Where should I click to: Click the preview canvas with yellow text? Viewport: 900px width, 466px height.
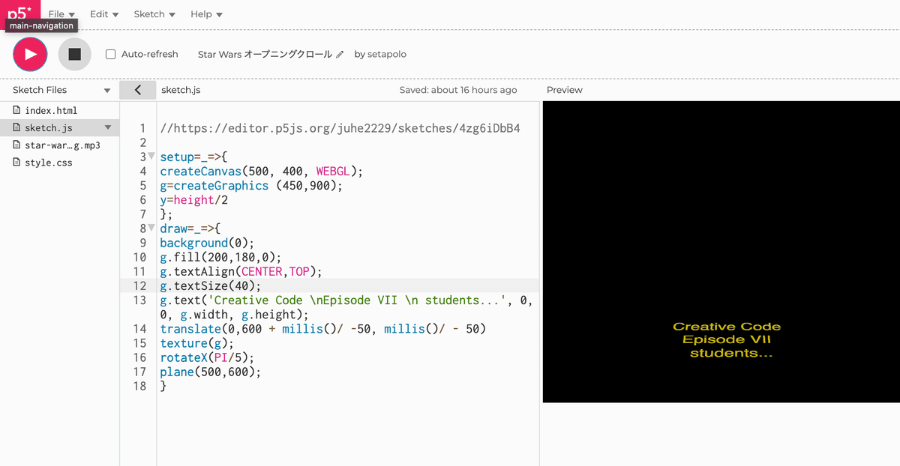[721, 252]
